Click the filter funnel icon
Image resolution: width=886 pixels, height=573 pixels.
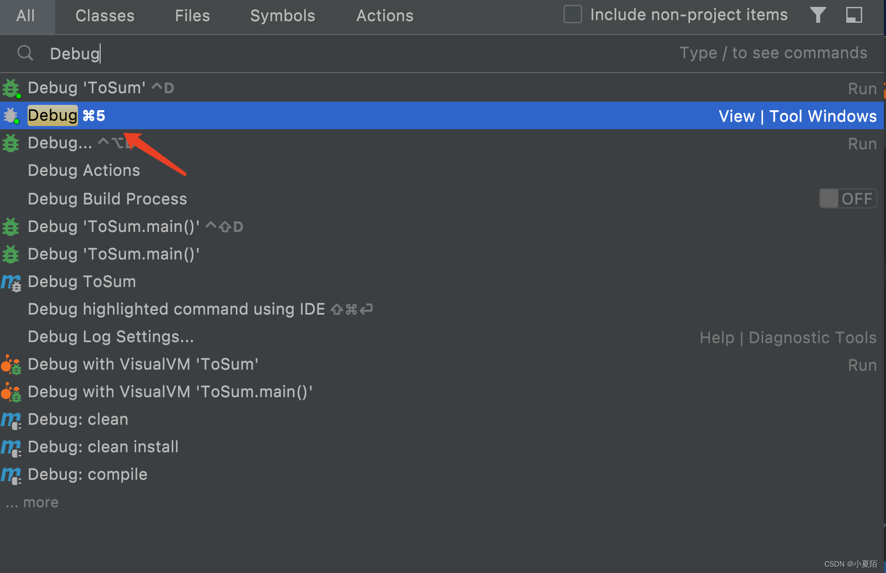(x=818, y=15)
